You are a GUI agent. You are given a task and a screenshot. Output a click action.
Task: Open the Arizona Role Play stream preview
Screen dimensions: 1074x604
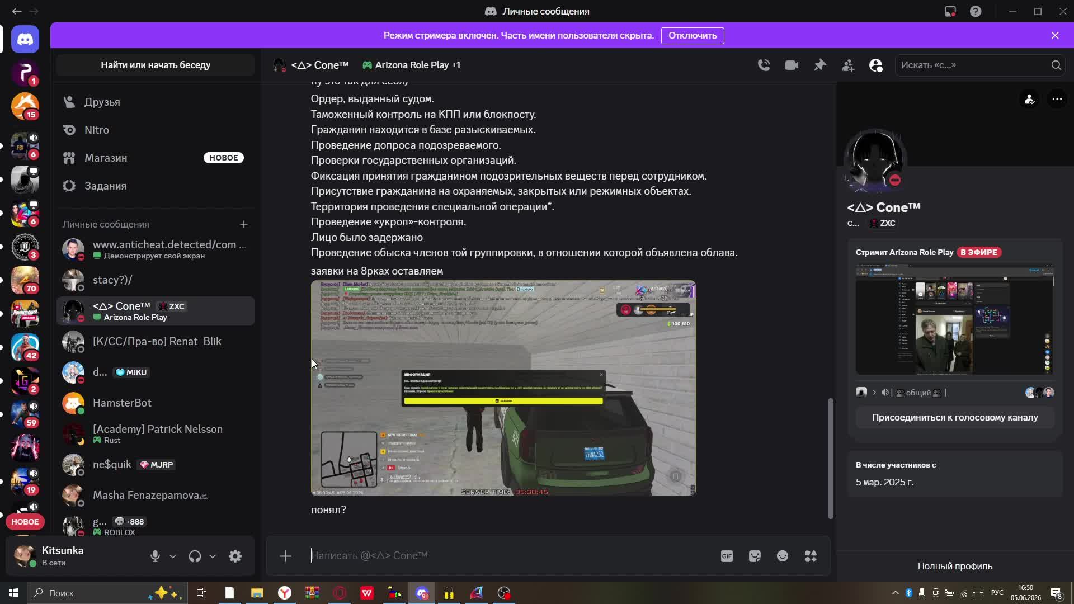point(955,320)
